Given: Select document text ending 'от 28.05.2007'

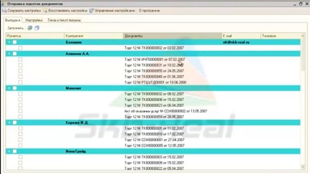Looking at the screenshot, I should coord(154,117).
